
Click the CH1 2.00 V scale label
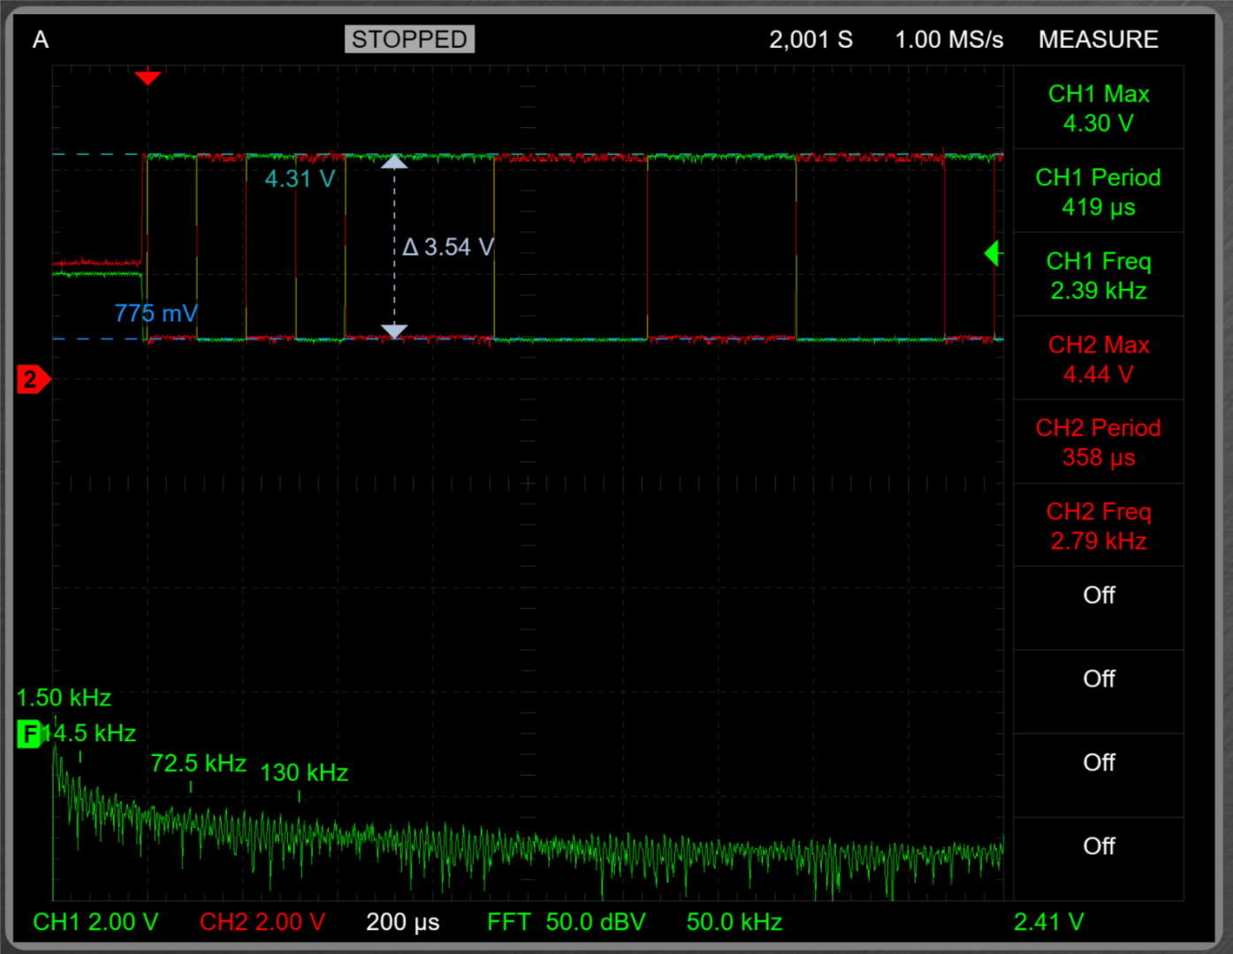point(95,922)
